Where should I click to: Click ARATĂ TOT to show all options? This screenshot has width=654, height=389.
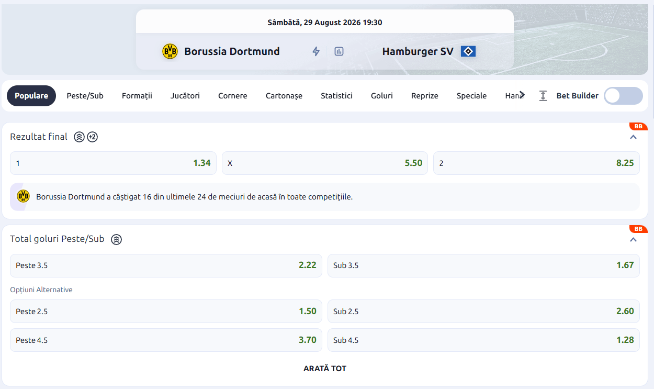coord(325,369)
